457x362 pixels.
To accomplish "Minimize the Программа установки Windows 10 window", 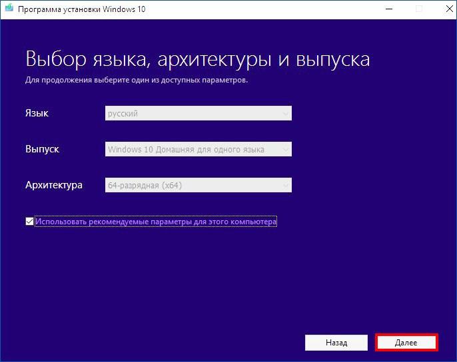I will pos(389,9).
